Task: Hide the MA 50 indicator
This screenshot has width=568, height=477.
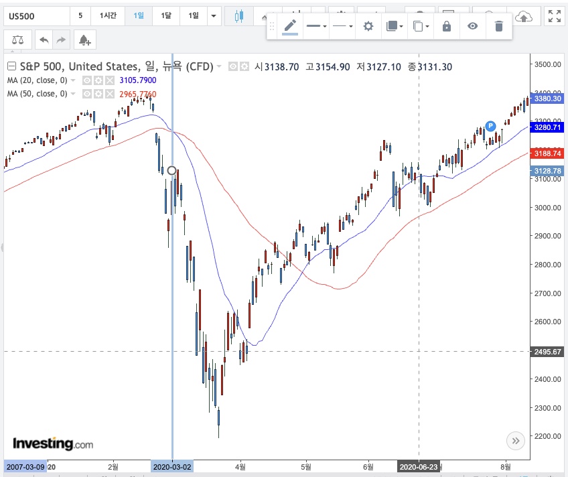Action: point(87,94)
